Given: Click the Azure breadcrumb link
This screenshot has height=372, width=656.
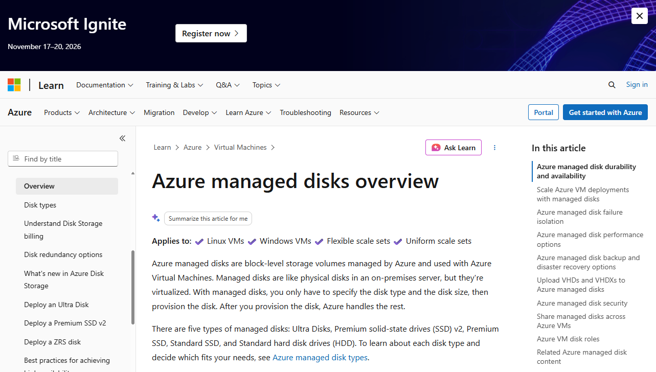Looking at the screenshot, I should pos(192,147).
